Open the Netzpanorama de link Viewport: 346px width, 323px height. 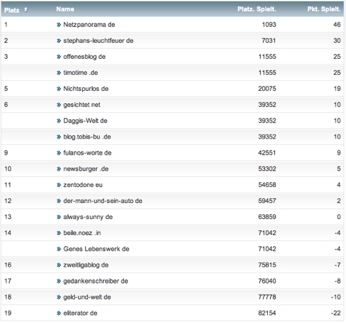point(89,24)
